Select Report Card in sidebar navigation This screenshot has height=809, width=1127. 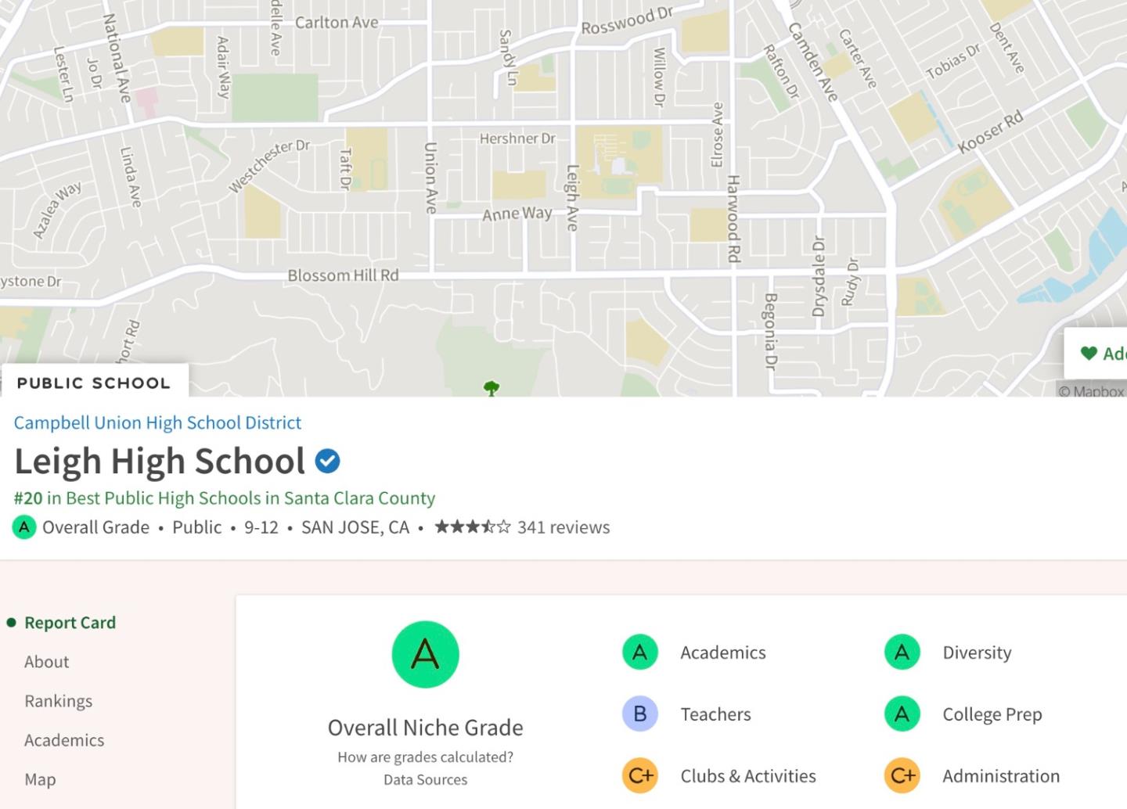(70, 623)
